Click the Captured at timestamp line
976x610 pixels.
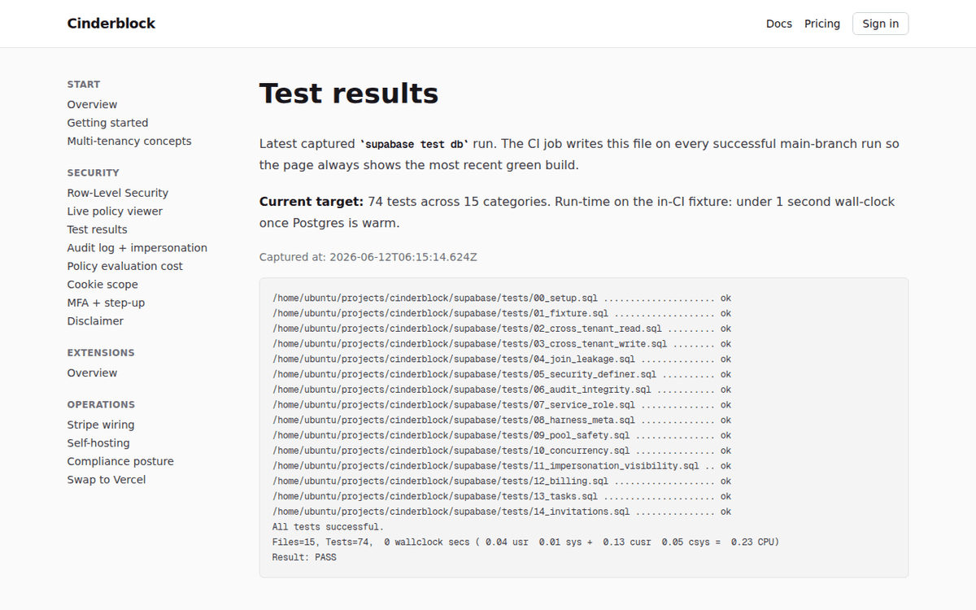(x=368, y=257)
